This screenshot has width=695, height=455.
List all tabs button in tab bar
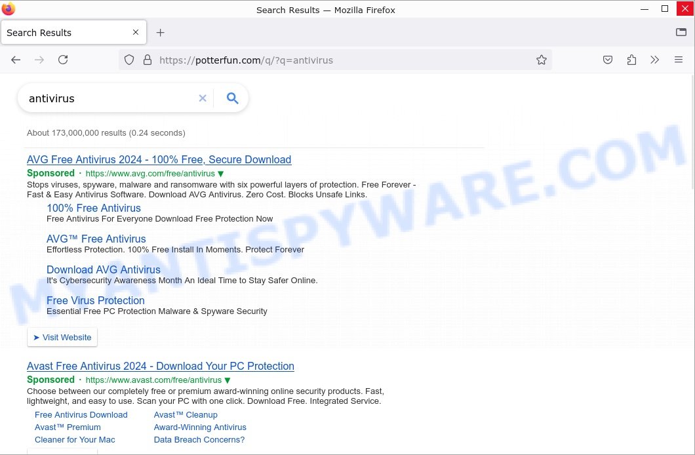681,32
